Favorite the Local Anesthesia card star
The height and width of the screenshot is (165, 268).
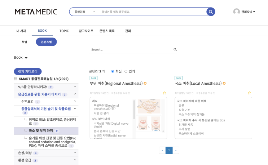(249, 93)
